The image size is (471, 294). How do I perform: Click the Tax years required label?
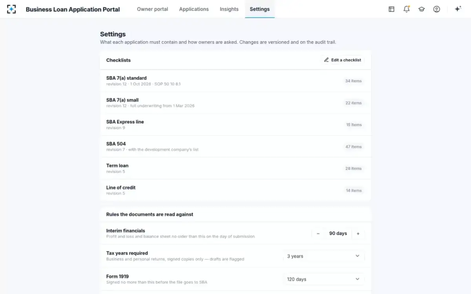(127, 253)
